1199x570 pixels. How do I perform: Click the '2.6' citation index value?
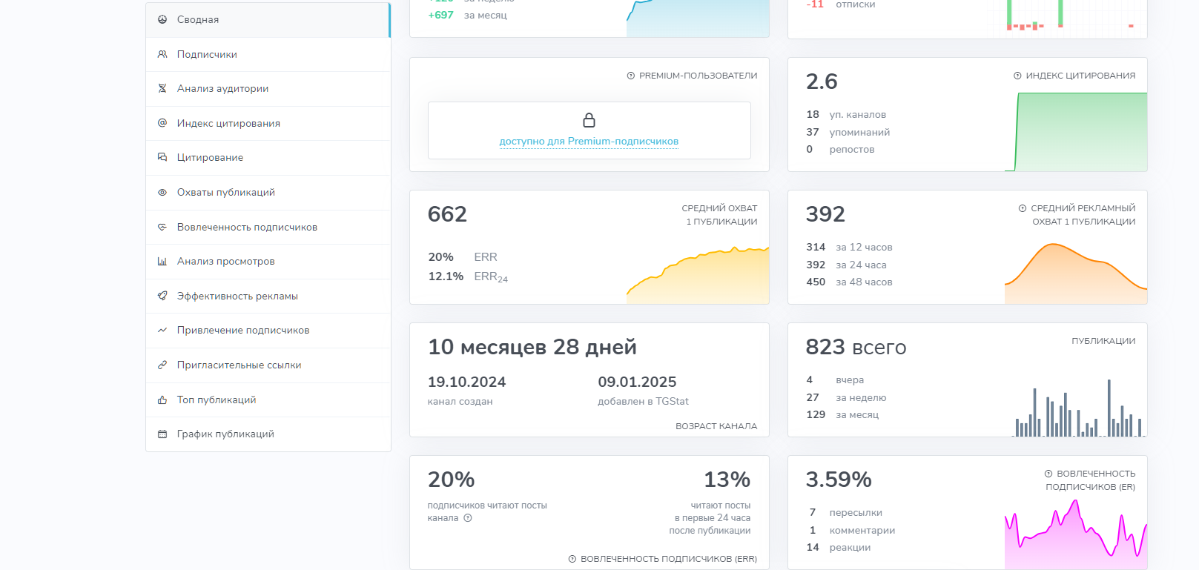tap(822, 82)
